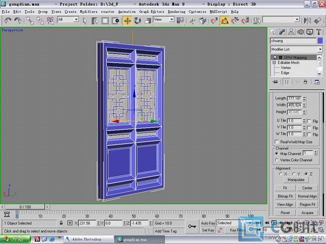Choose the Rectangular Selection Region tool
The height and width of the screenshot is (244, 326).
[x=105, y=21]
